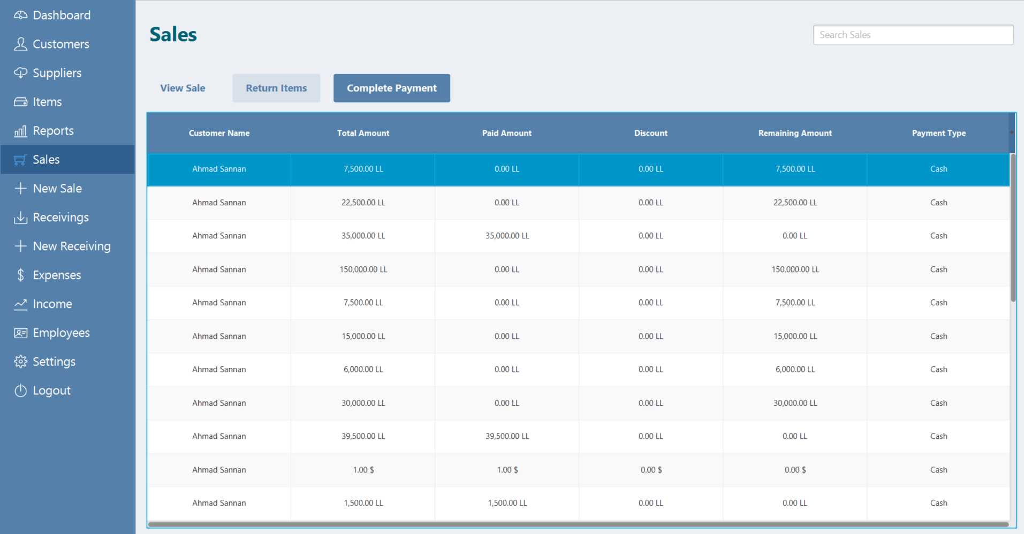The image size is (1024, 534).
Task: Open New Sale from the sidebar
Action: 57,188
